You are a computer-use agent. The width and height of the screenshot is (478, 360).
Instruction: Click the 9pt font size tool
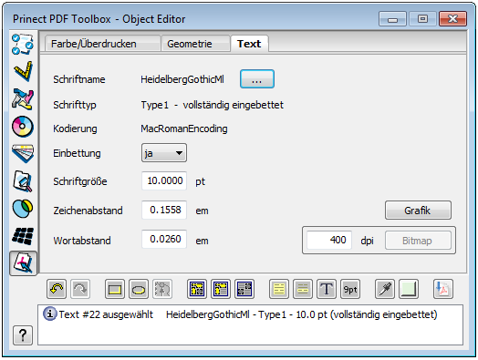coord(350,289)
